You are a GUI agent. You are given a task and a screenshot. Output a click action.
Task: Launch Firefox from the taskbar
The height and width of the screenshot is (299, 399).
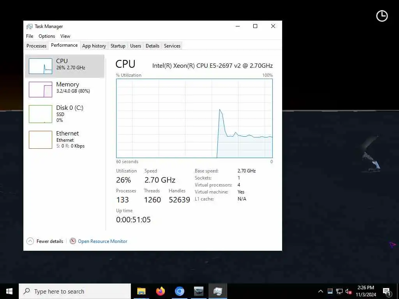click(160, 291)
